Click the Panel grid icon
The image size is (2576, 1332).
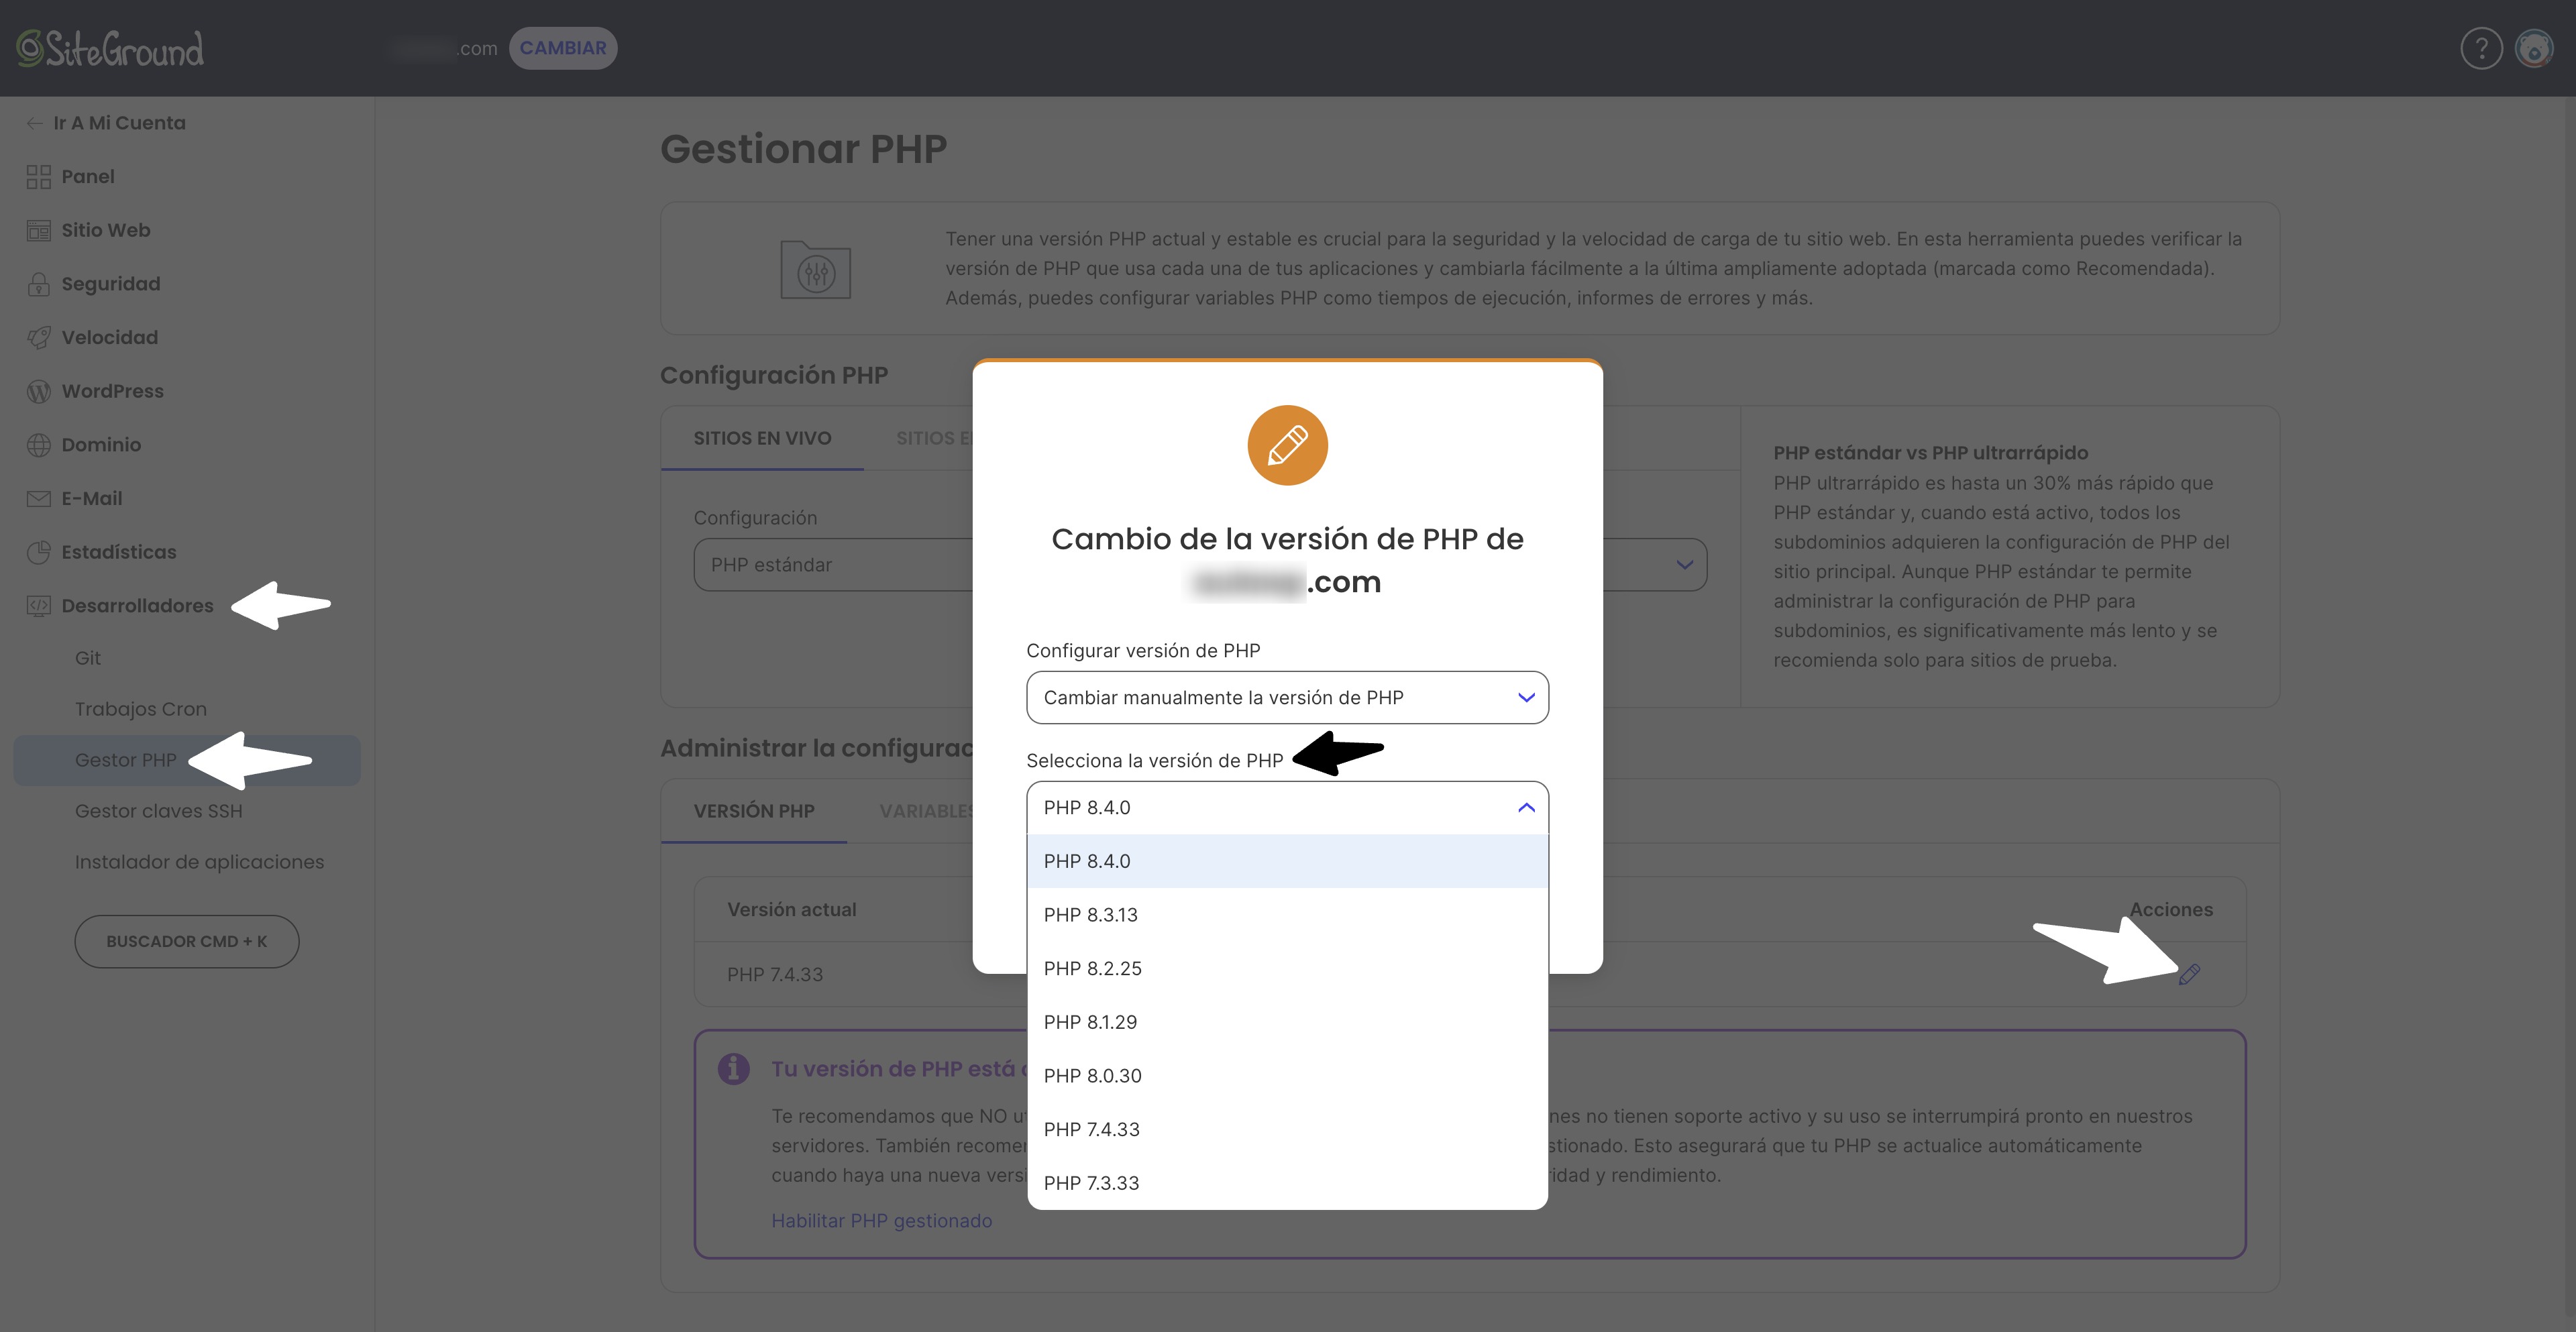[38, 177]
